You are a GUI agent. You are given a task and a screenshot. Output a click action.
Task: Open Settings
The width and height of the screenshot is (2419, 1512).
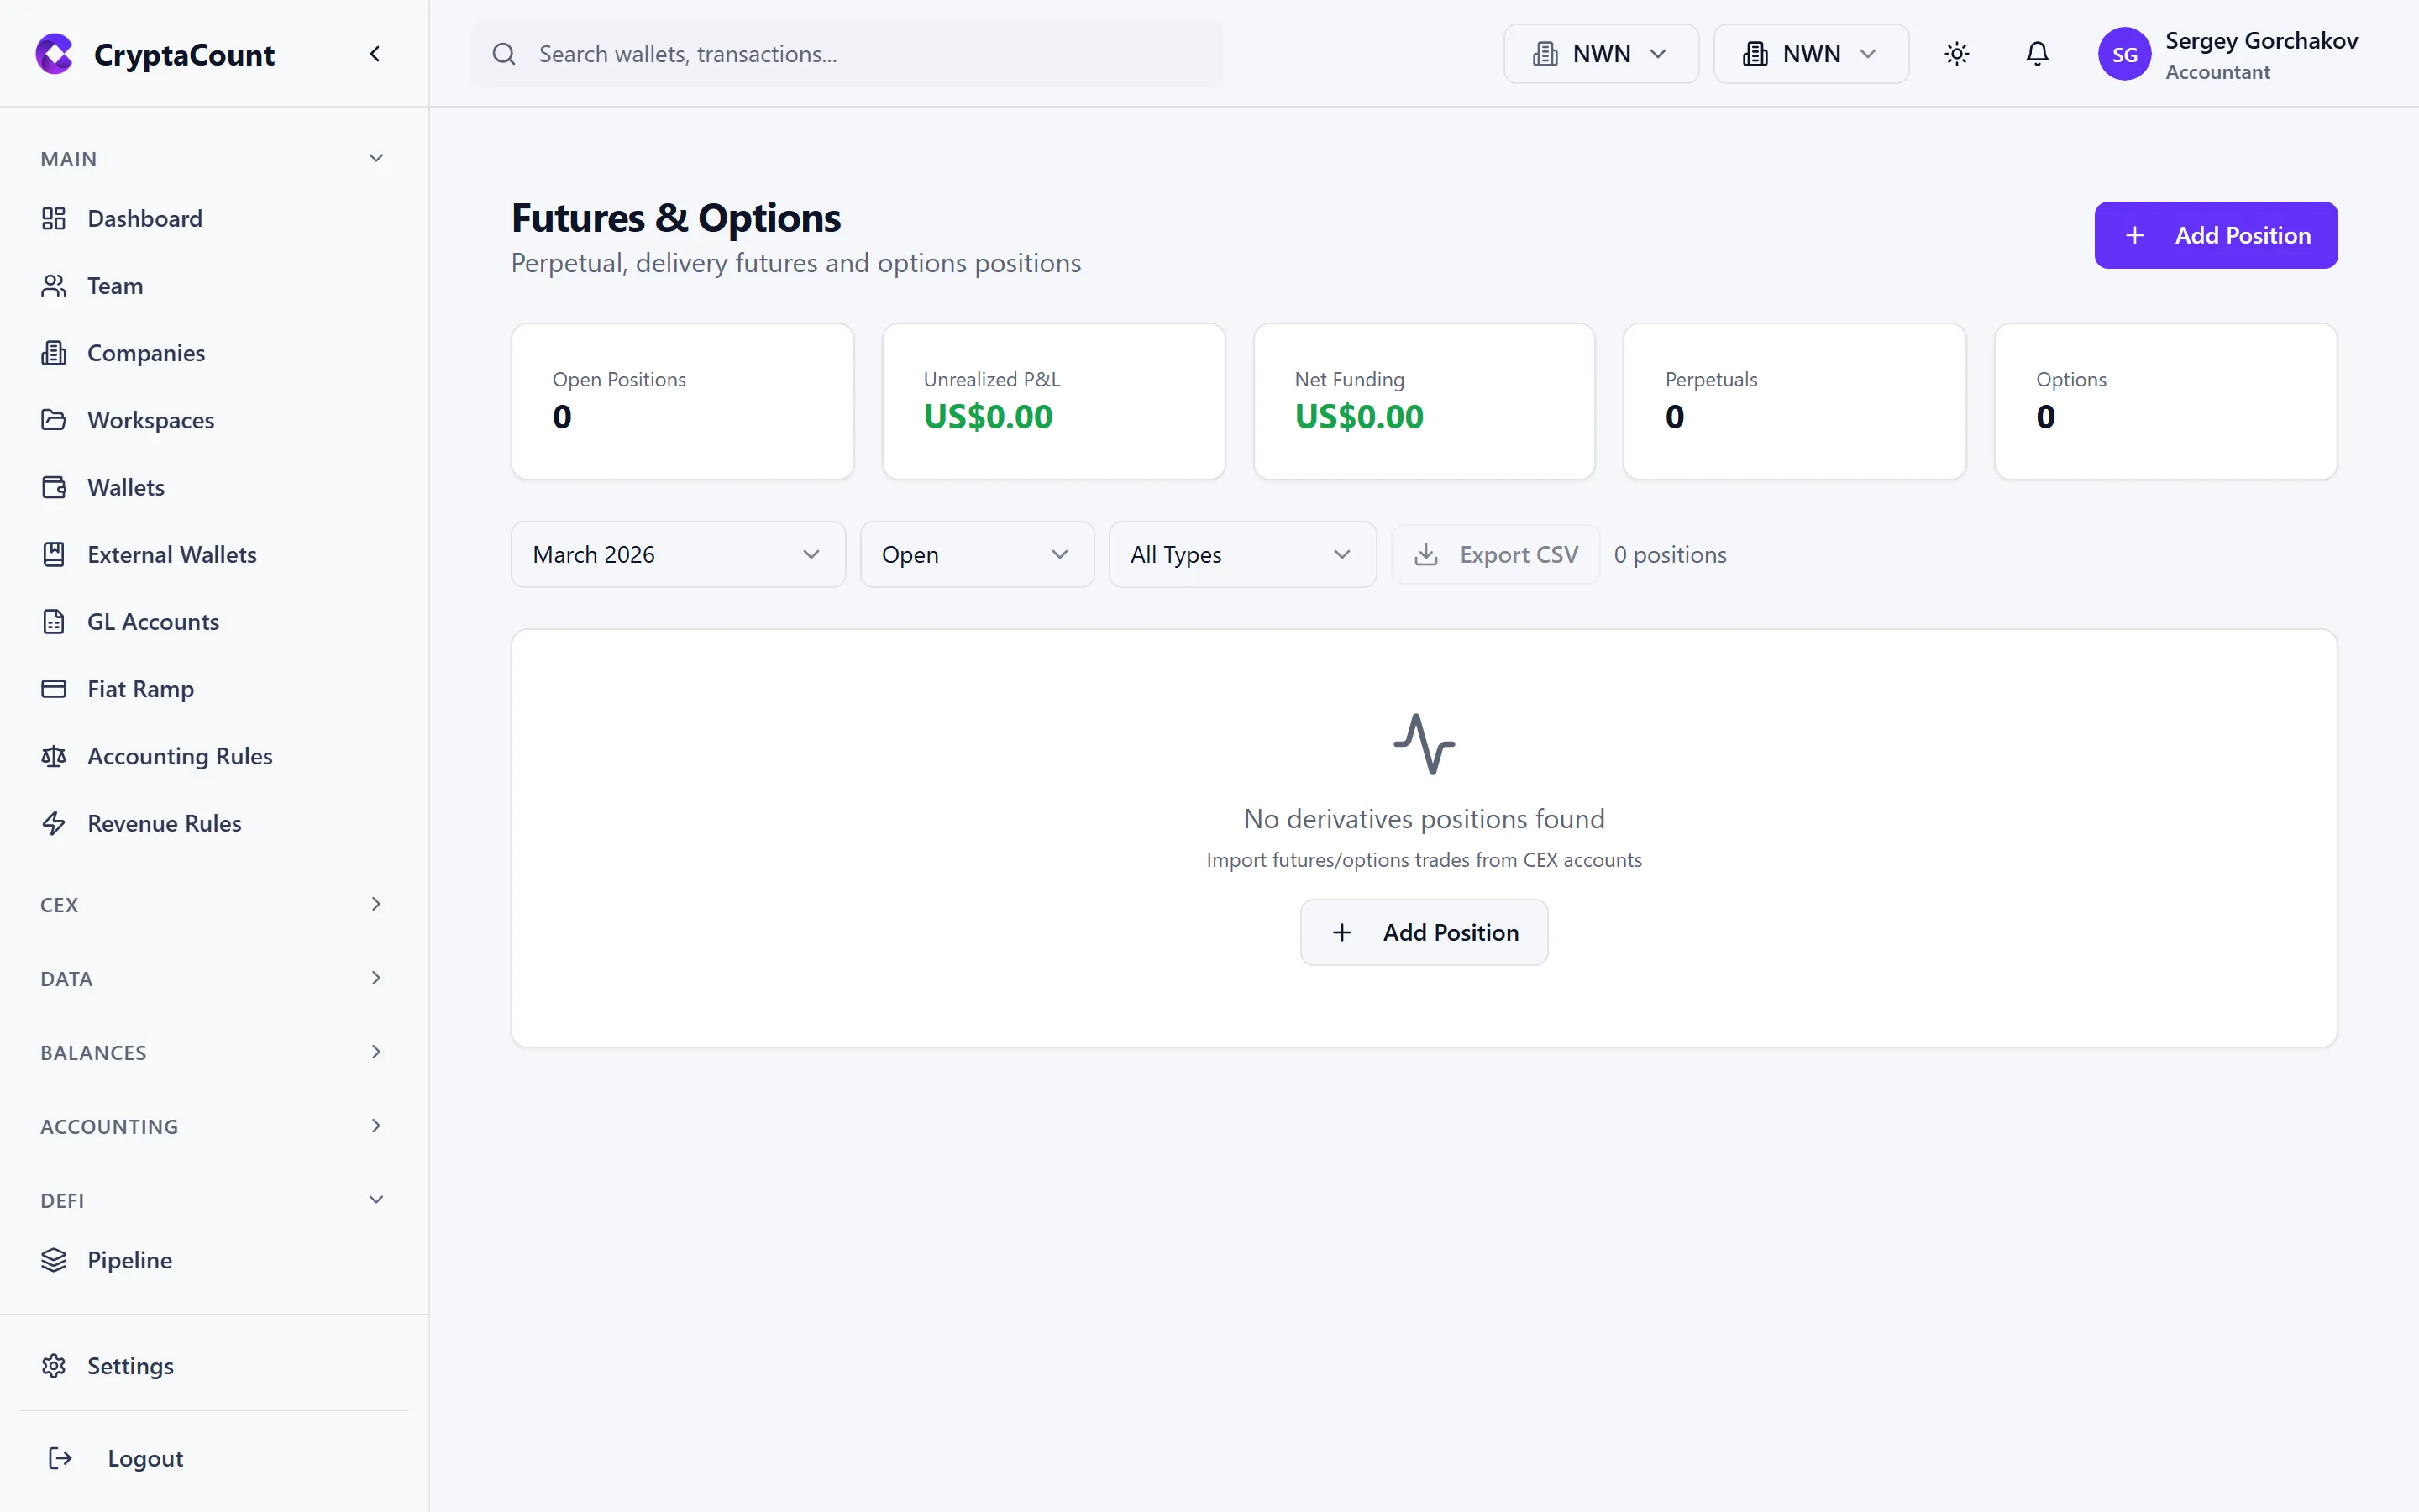click(131, 1366)
